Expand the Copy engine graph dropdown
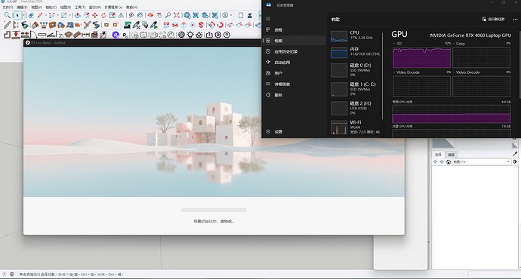The width and height of the screenshot is (521, 279). [454, 44]
